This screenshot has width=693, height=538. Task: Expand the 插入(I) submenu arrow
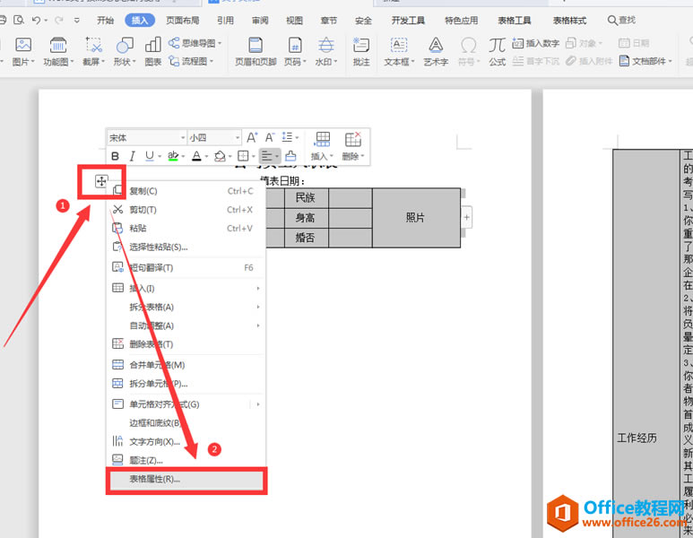tap(258, 288)
